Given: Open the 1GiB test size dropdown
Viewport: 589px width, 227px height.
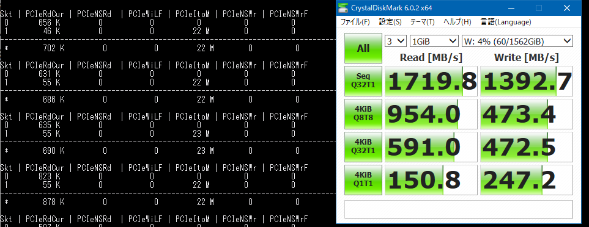Looking at the screenshot, I should click(434, 41).
